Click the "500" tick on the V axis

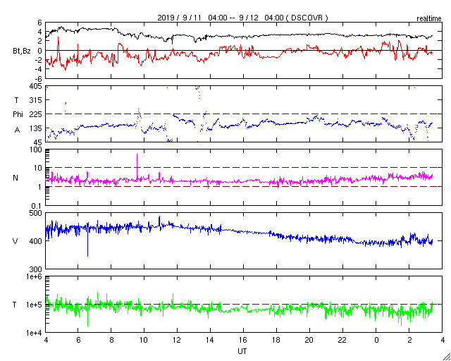[37, 214]
